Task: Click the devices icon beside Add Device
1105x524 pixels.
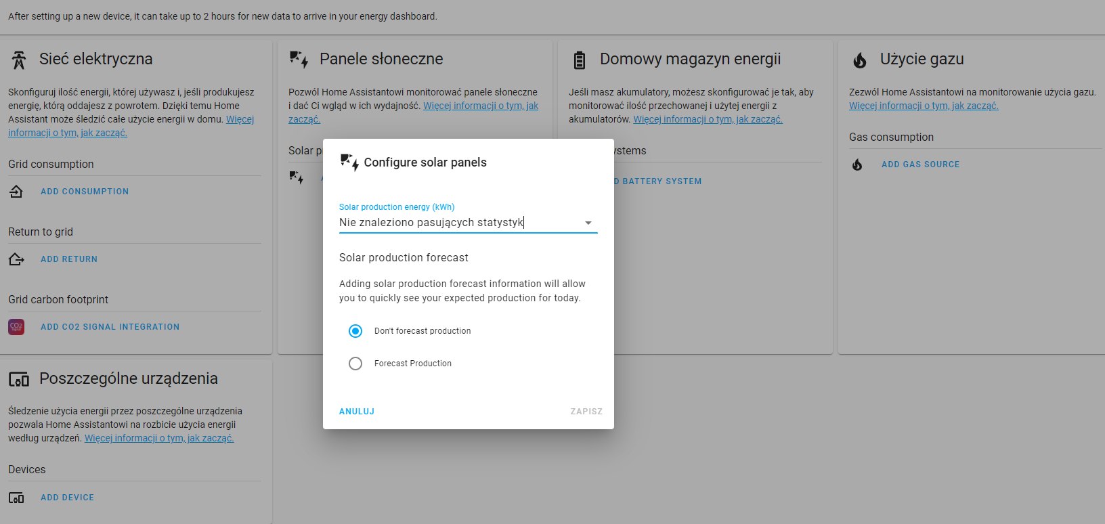Action: coord(16,498)
